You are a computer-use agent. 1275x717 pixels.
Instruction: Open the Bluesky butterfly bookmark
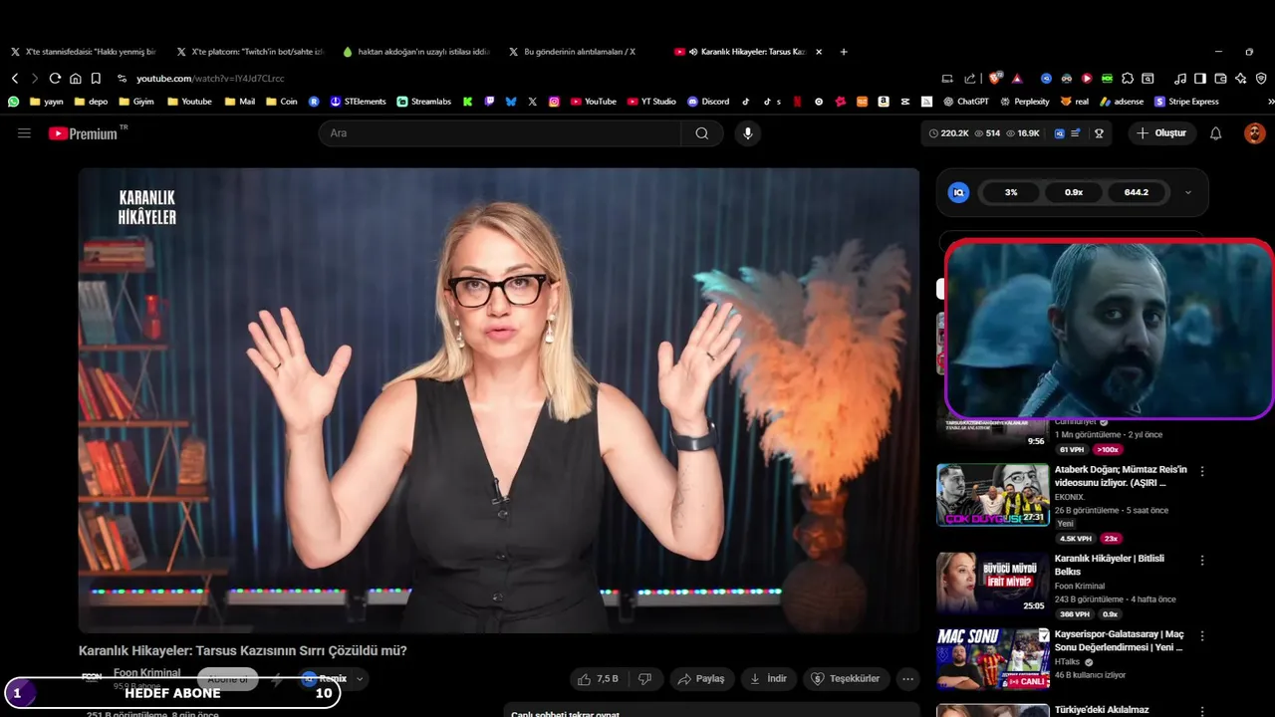tap(511, 101)
